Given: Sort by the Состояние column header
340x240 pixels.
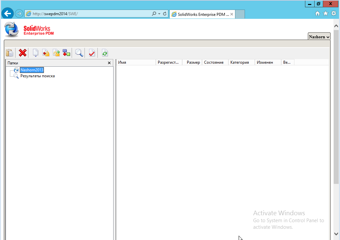Looking at the screenshot, I should (215, 62).
